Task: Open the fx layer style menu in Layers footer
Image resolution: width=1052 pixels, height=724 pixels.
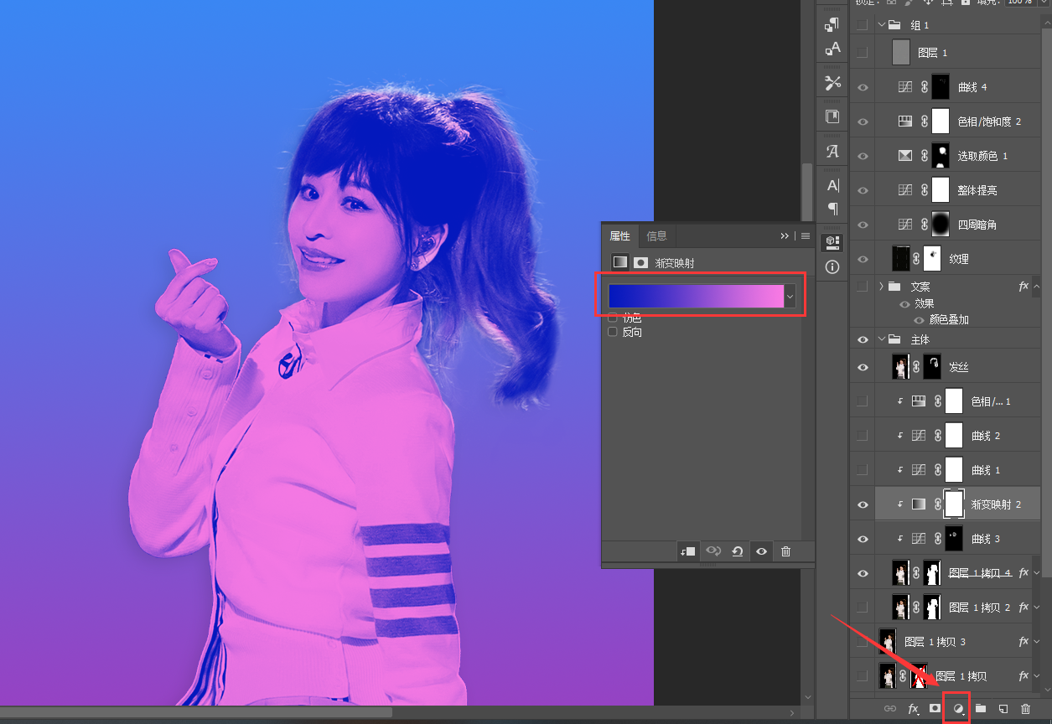Action: (x=914, y=709)
